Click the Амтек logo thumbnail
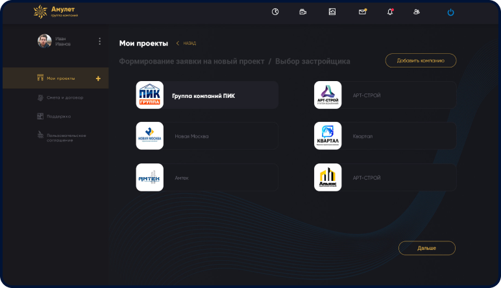The width and height of the screenshot is (501, 288). pos(149,178)
